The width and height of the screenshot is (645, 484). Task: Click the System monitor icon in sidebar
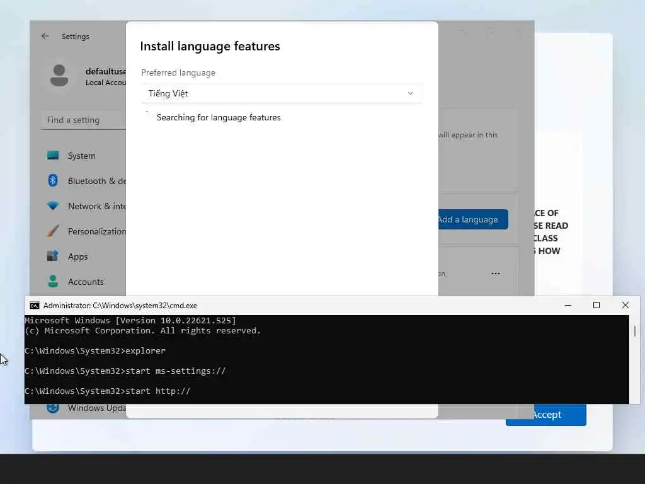click(x=53, y=155)
